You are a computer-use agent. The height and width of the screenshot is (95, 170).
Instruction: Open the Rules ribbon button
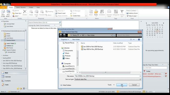96,13
